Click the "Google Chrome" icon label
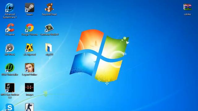 (x=30, y=34)
